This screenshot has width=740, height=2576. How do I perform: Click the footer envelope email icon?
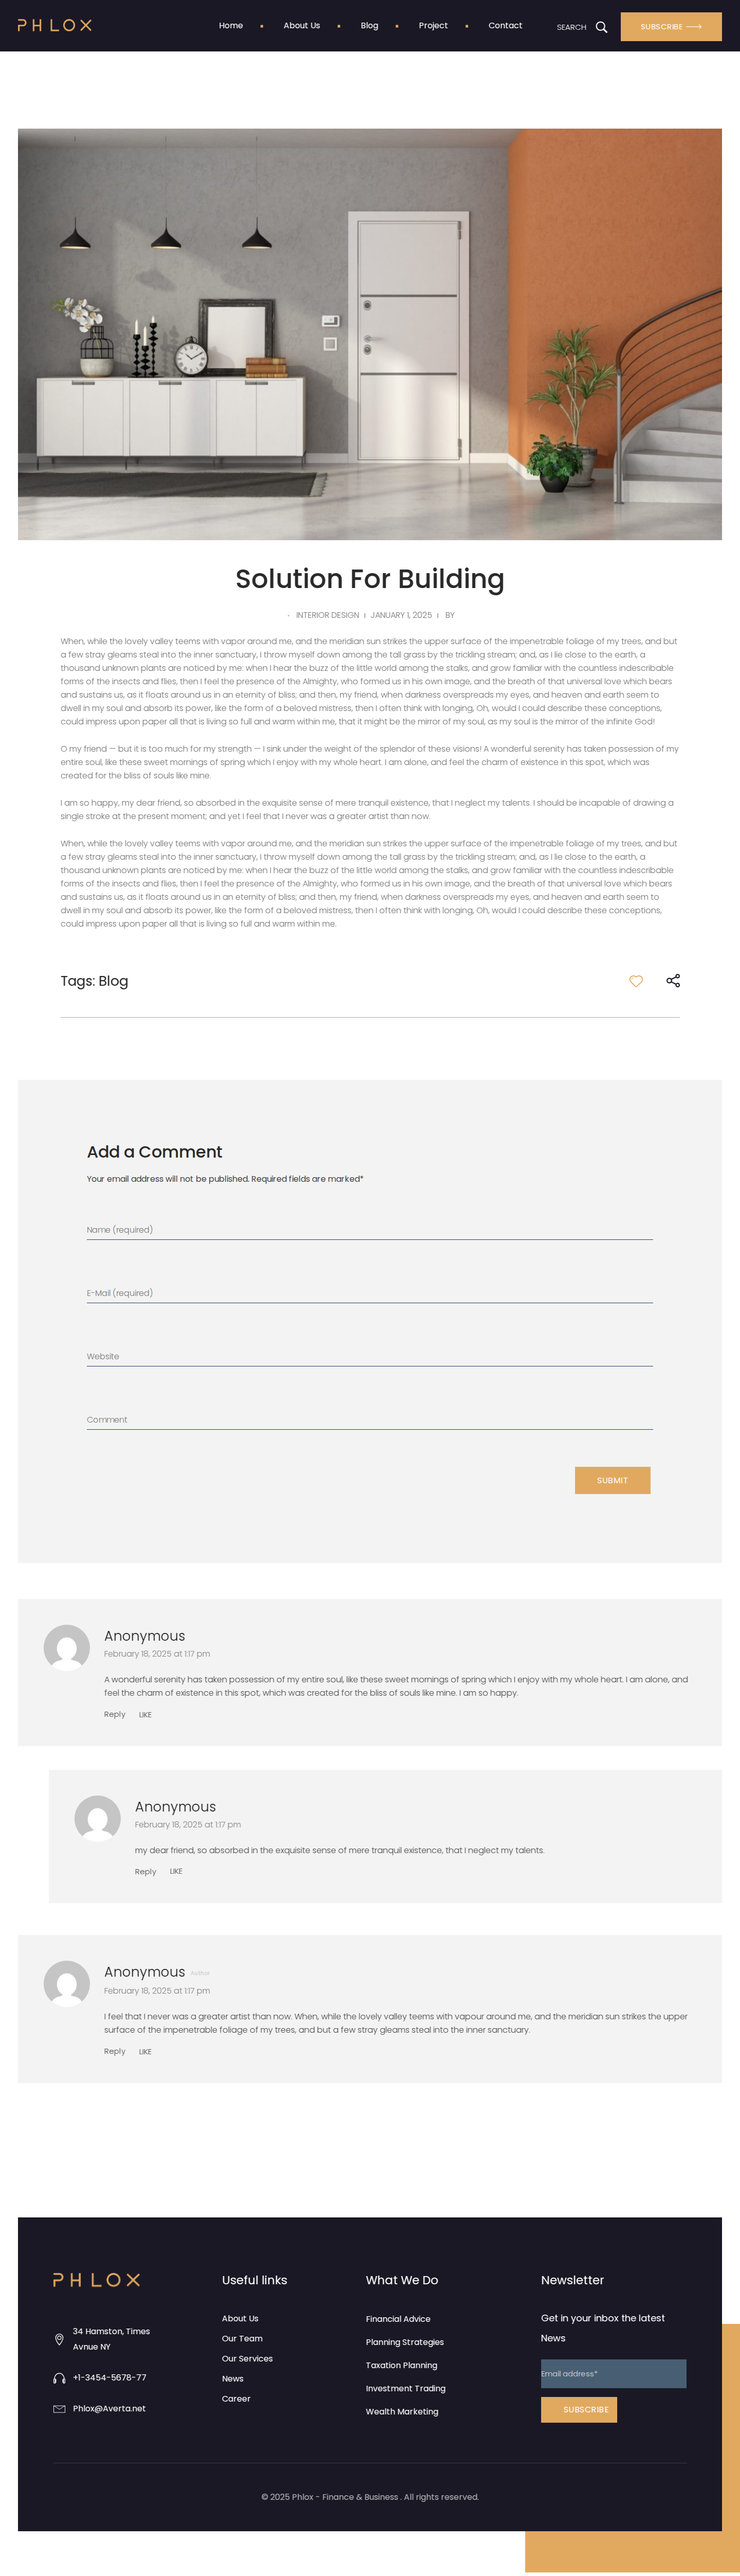[x=59, y=2409]
